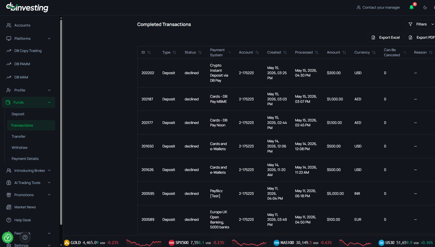Image resolution: width=435 pixels, height=247 pixels.
Task: Expand the Introducing Broker chevron
Action: (49, 170)
